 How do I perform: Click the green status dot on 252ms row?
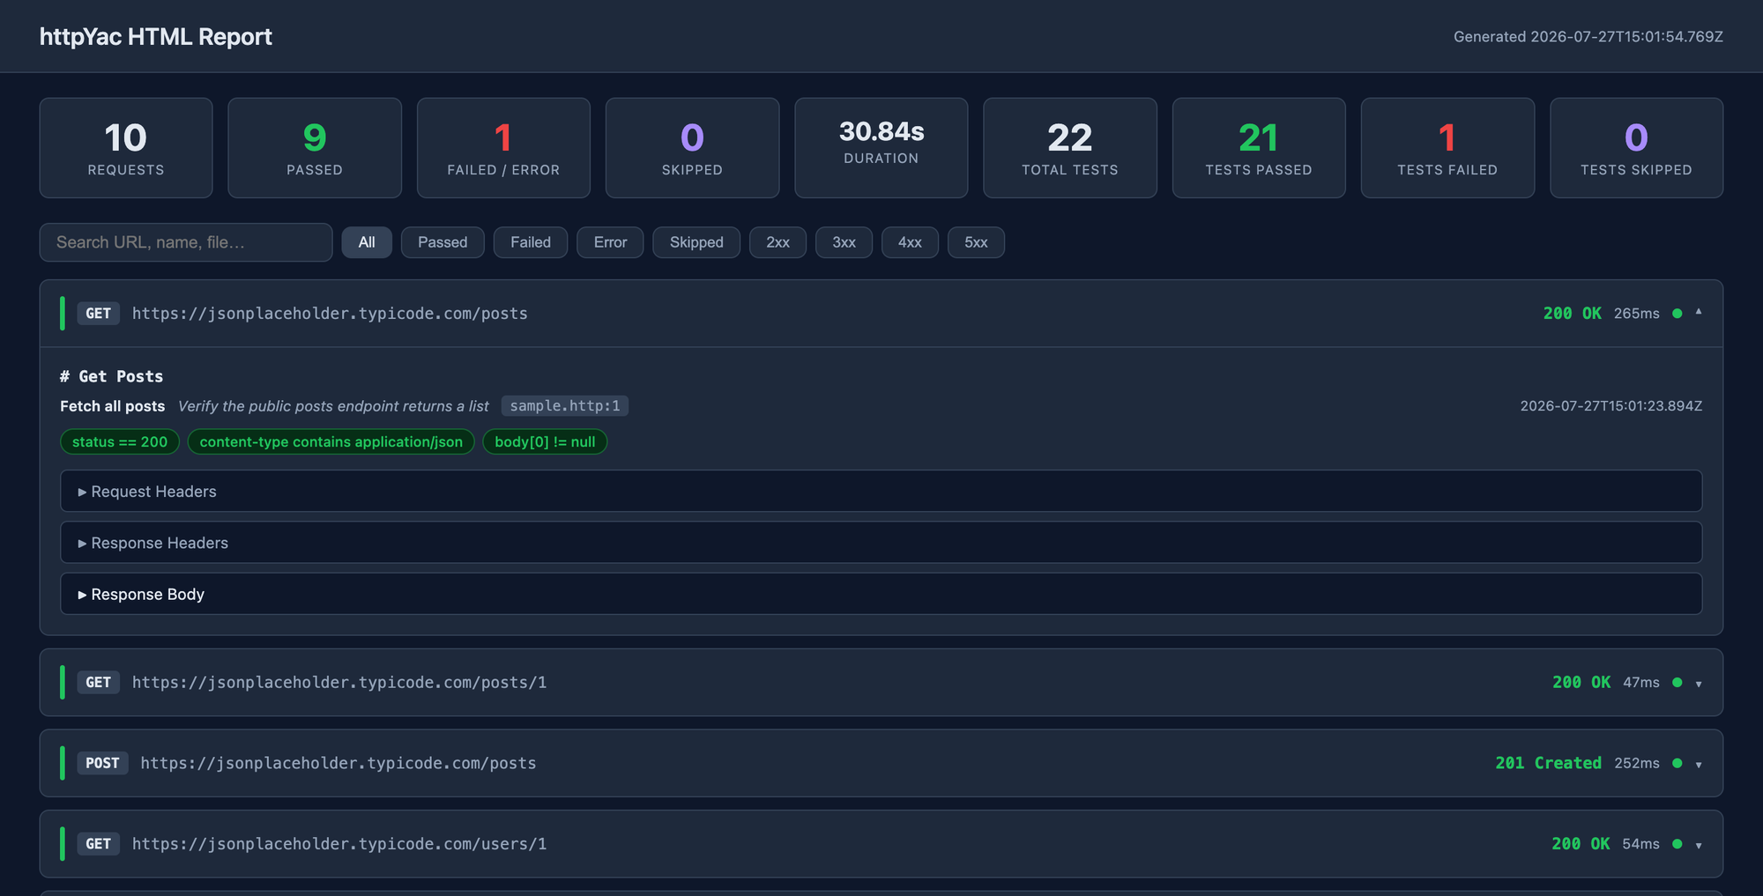(x=1677, y=763)
